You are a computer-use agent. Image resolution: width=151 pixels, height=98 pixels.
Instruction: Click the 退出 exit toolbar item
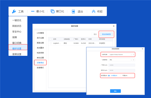coord(77,12)
